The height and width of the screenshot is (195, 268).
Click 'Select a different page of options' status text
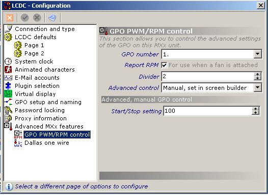81,186
